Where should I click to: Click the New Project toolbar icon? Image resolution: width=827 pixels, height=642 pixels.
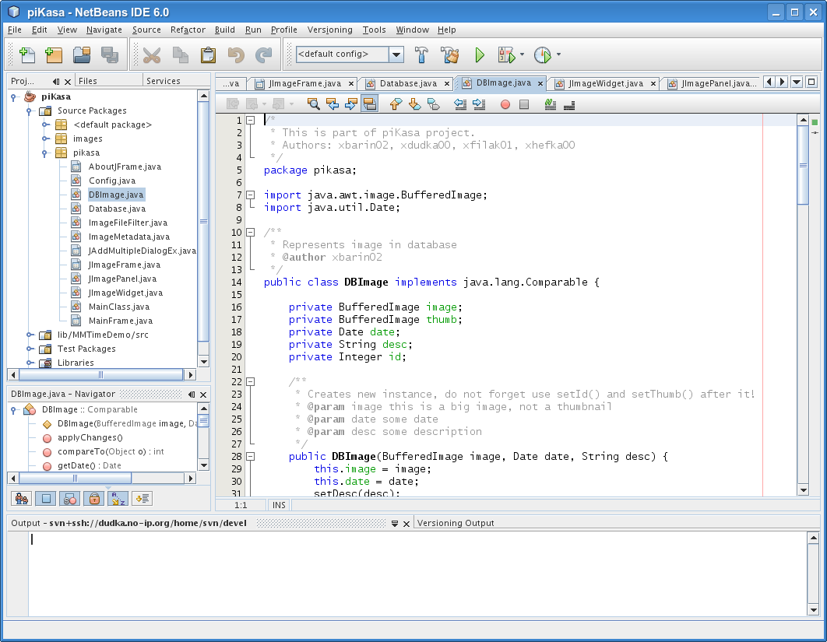[x=54, y=55]
